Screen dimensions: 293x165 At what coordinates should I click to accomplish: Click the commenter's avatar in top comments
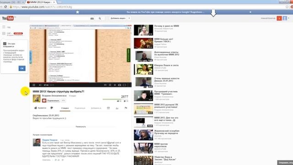pos(37,143)
